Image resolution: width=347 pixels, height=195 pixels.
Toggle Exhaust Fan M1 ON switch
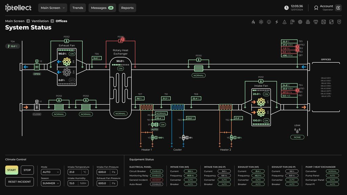[72, 54]
